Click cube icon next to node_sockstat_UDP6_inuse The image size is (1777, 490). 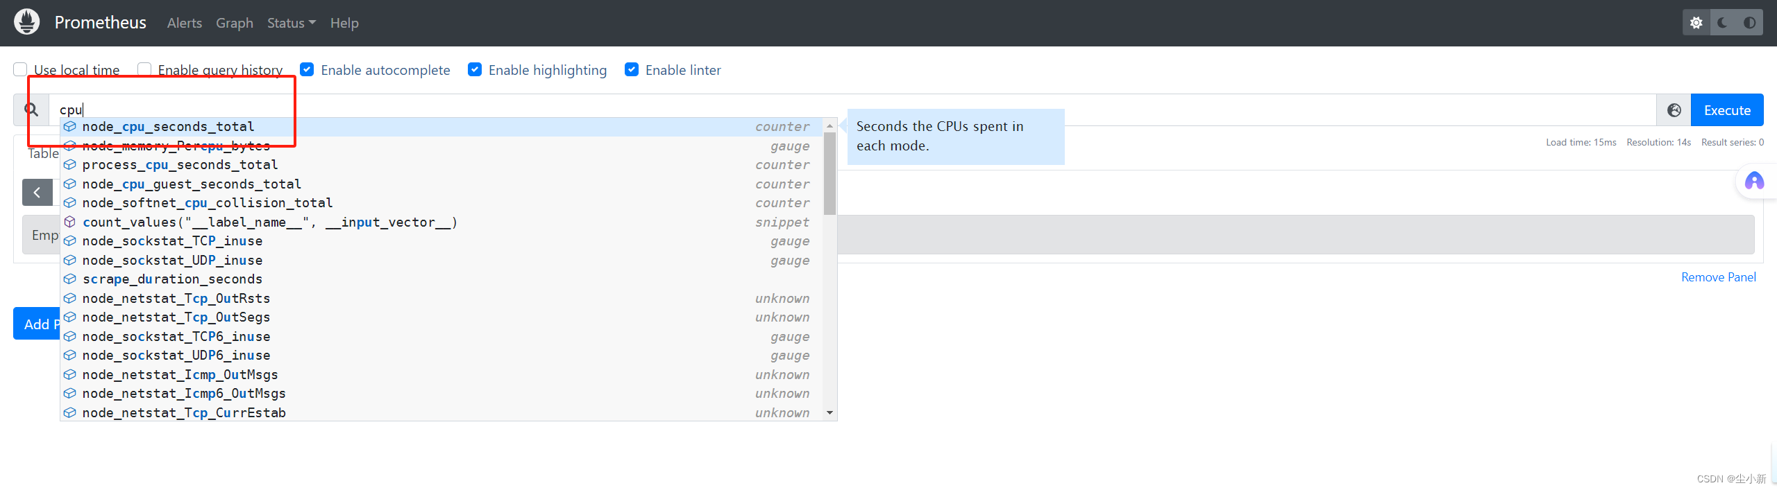[70, 356]
